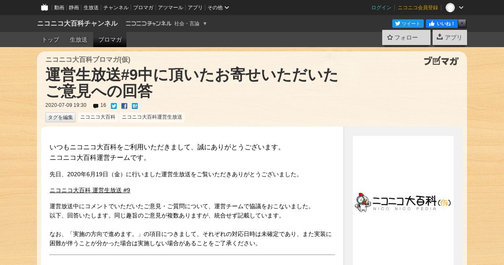This screenshot has height=265, width=504.
Task: Expand the arrow beside いいね! button
Action: 462,24
